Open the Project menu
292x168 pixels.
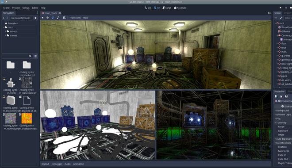coord(16,8)
